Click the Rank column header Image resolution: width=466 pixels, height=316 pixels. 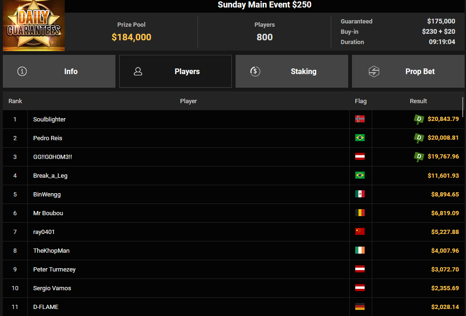coord(15,101)
